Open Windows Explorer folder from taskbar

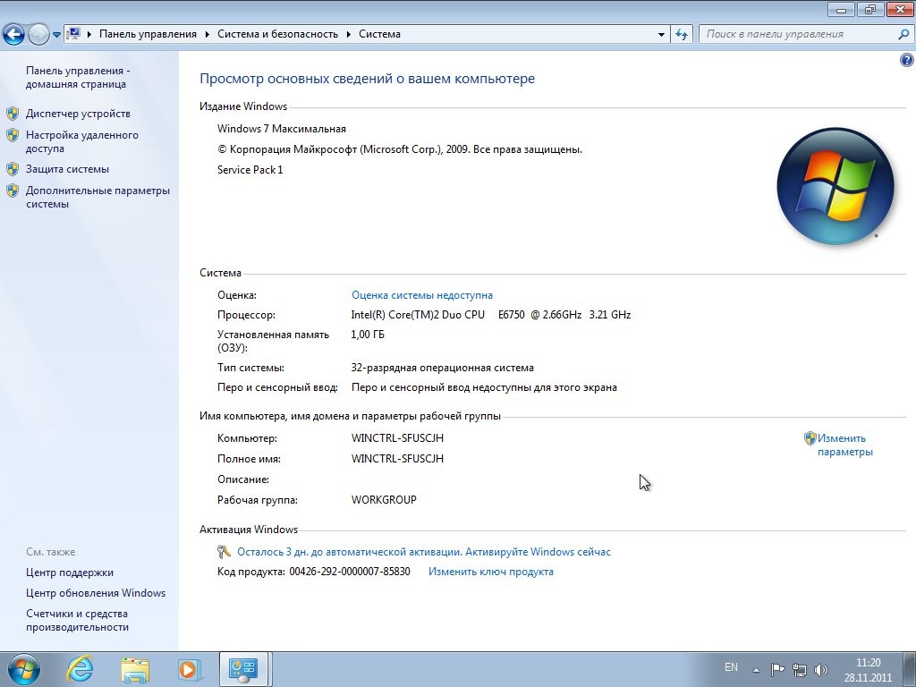point(135,669)
